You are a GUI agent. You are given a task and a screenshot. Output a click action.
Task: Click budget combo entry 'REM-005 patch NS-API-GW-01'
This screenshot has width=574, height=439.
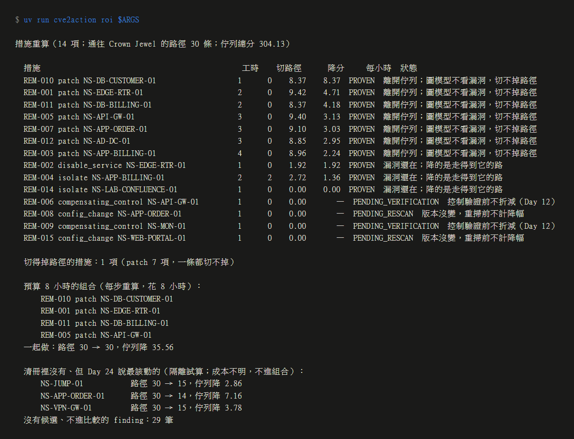pos(96,335)
